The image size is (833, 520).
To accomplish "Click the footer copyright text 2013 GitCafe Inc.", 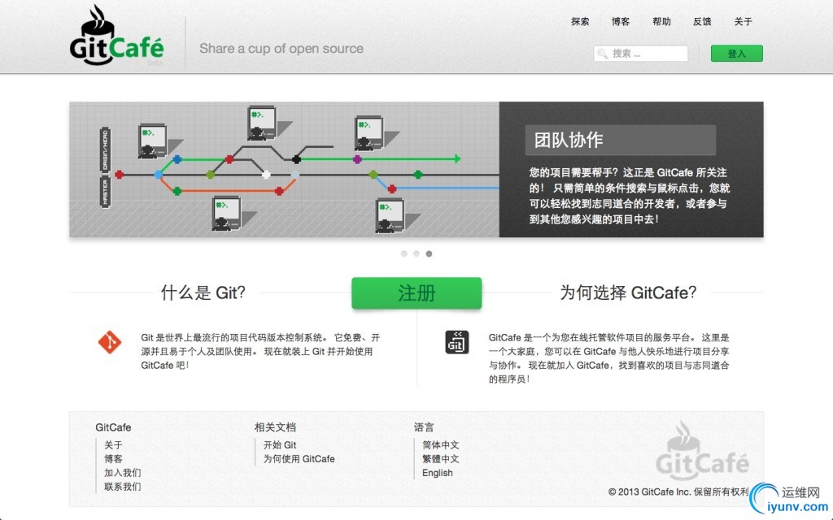I will pos(678,492).
